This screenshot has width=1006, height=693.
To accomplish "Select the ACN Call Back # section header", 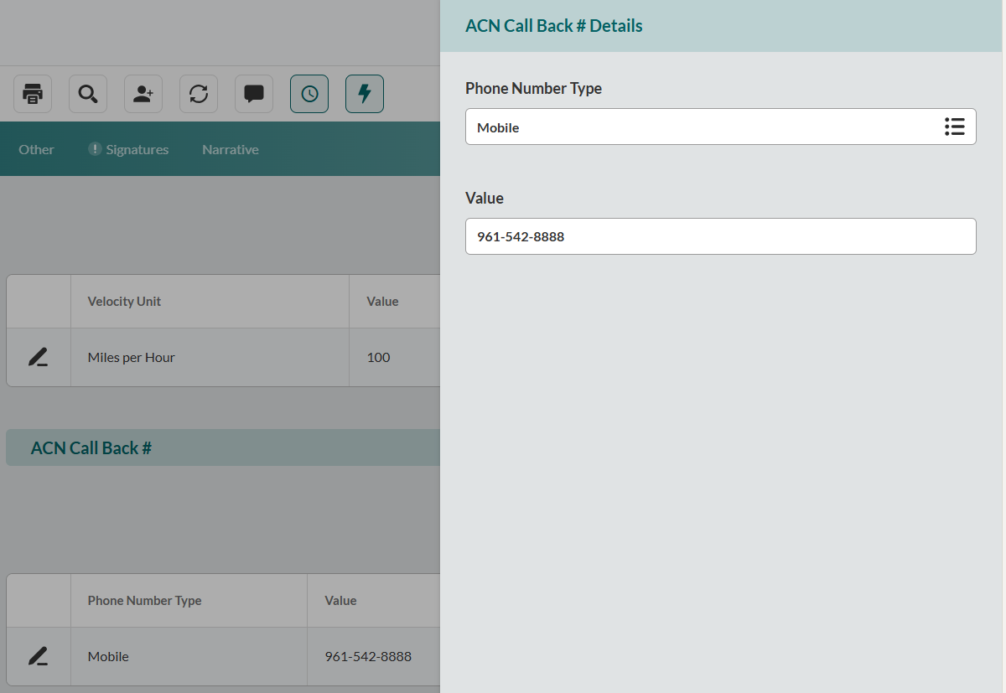I will click(91, 448).
